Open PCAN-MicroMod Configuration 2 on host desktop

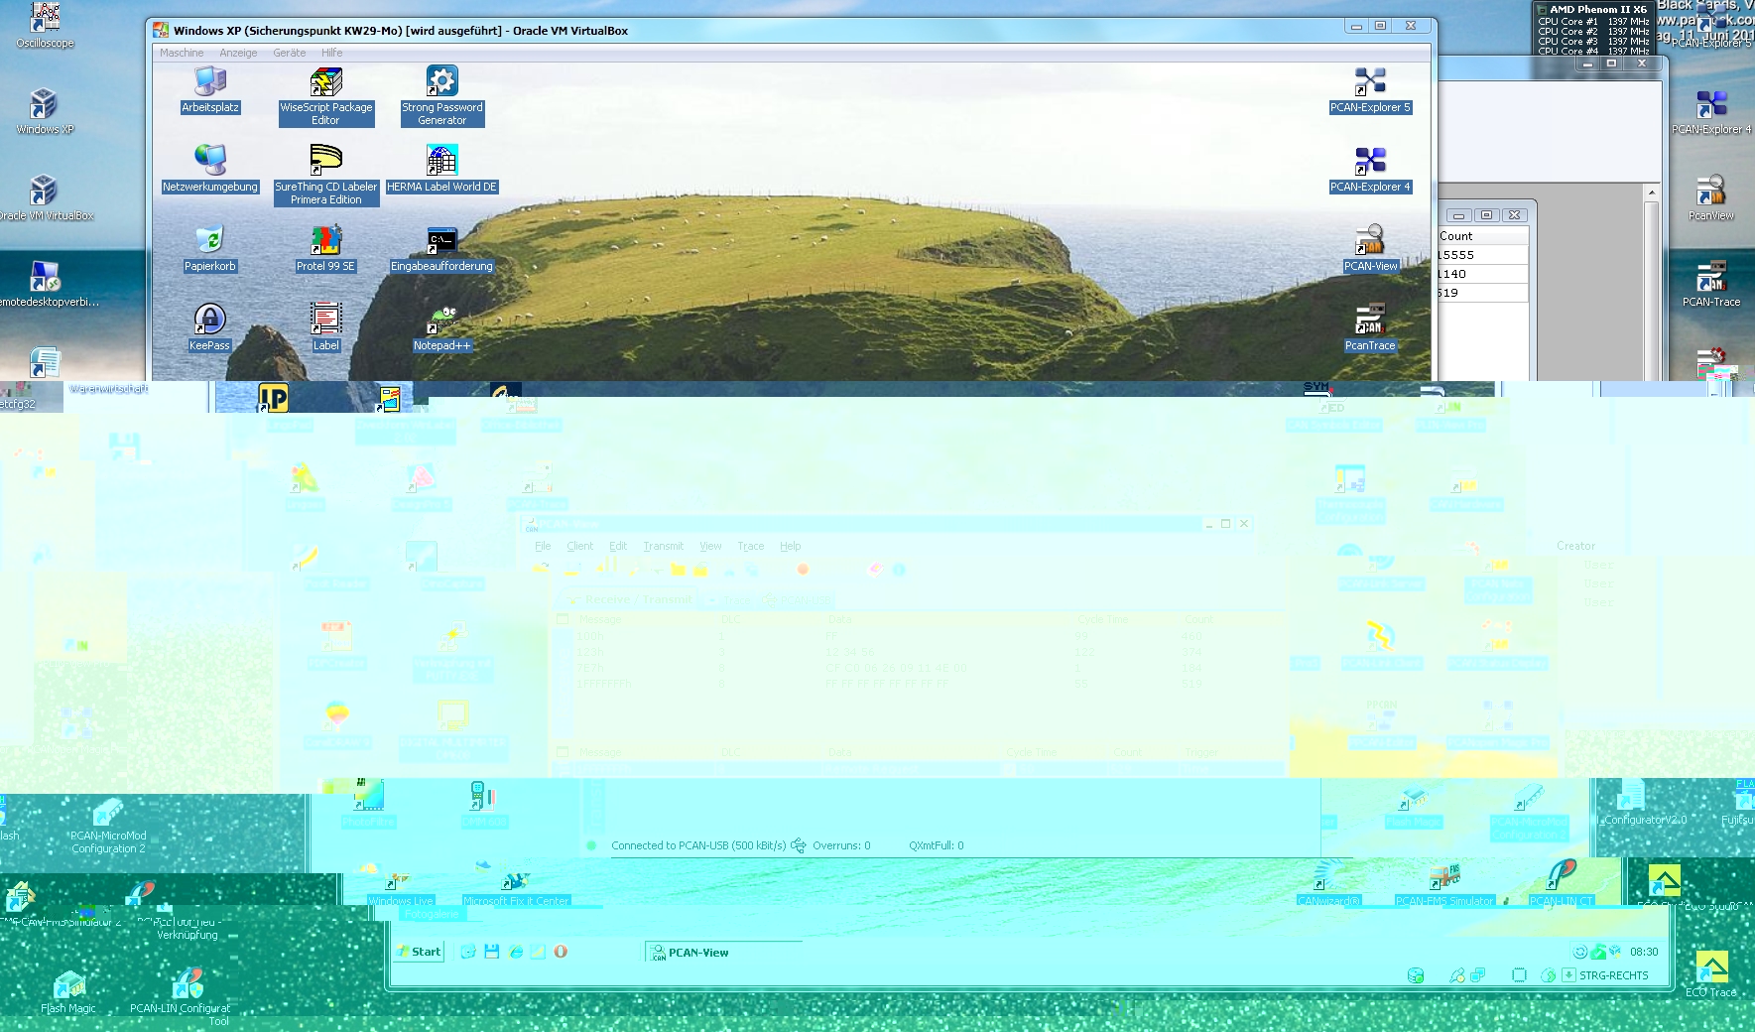[108, 826]
